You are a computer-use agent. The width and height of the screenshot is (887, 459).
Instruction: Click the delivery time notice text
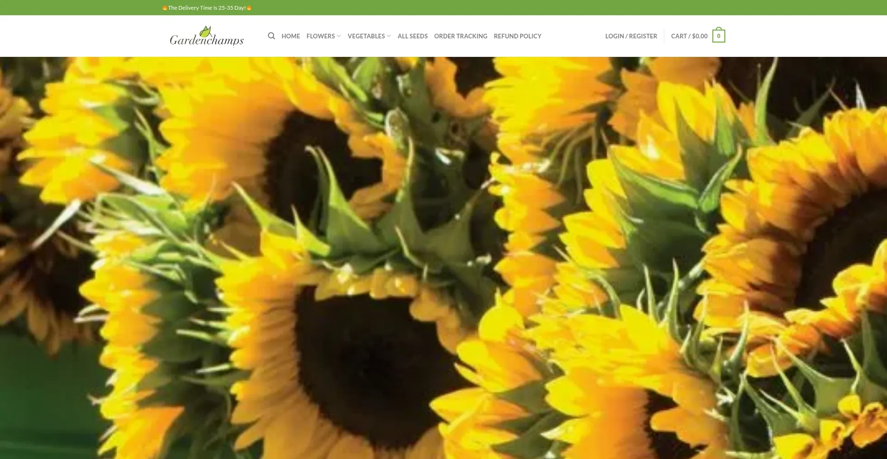207,8
